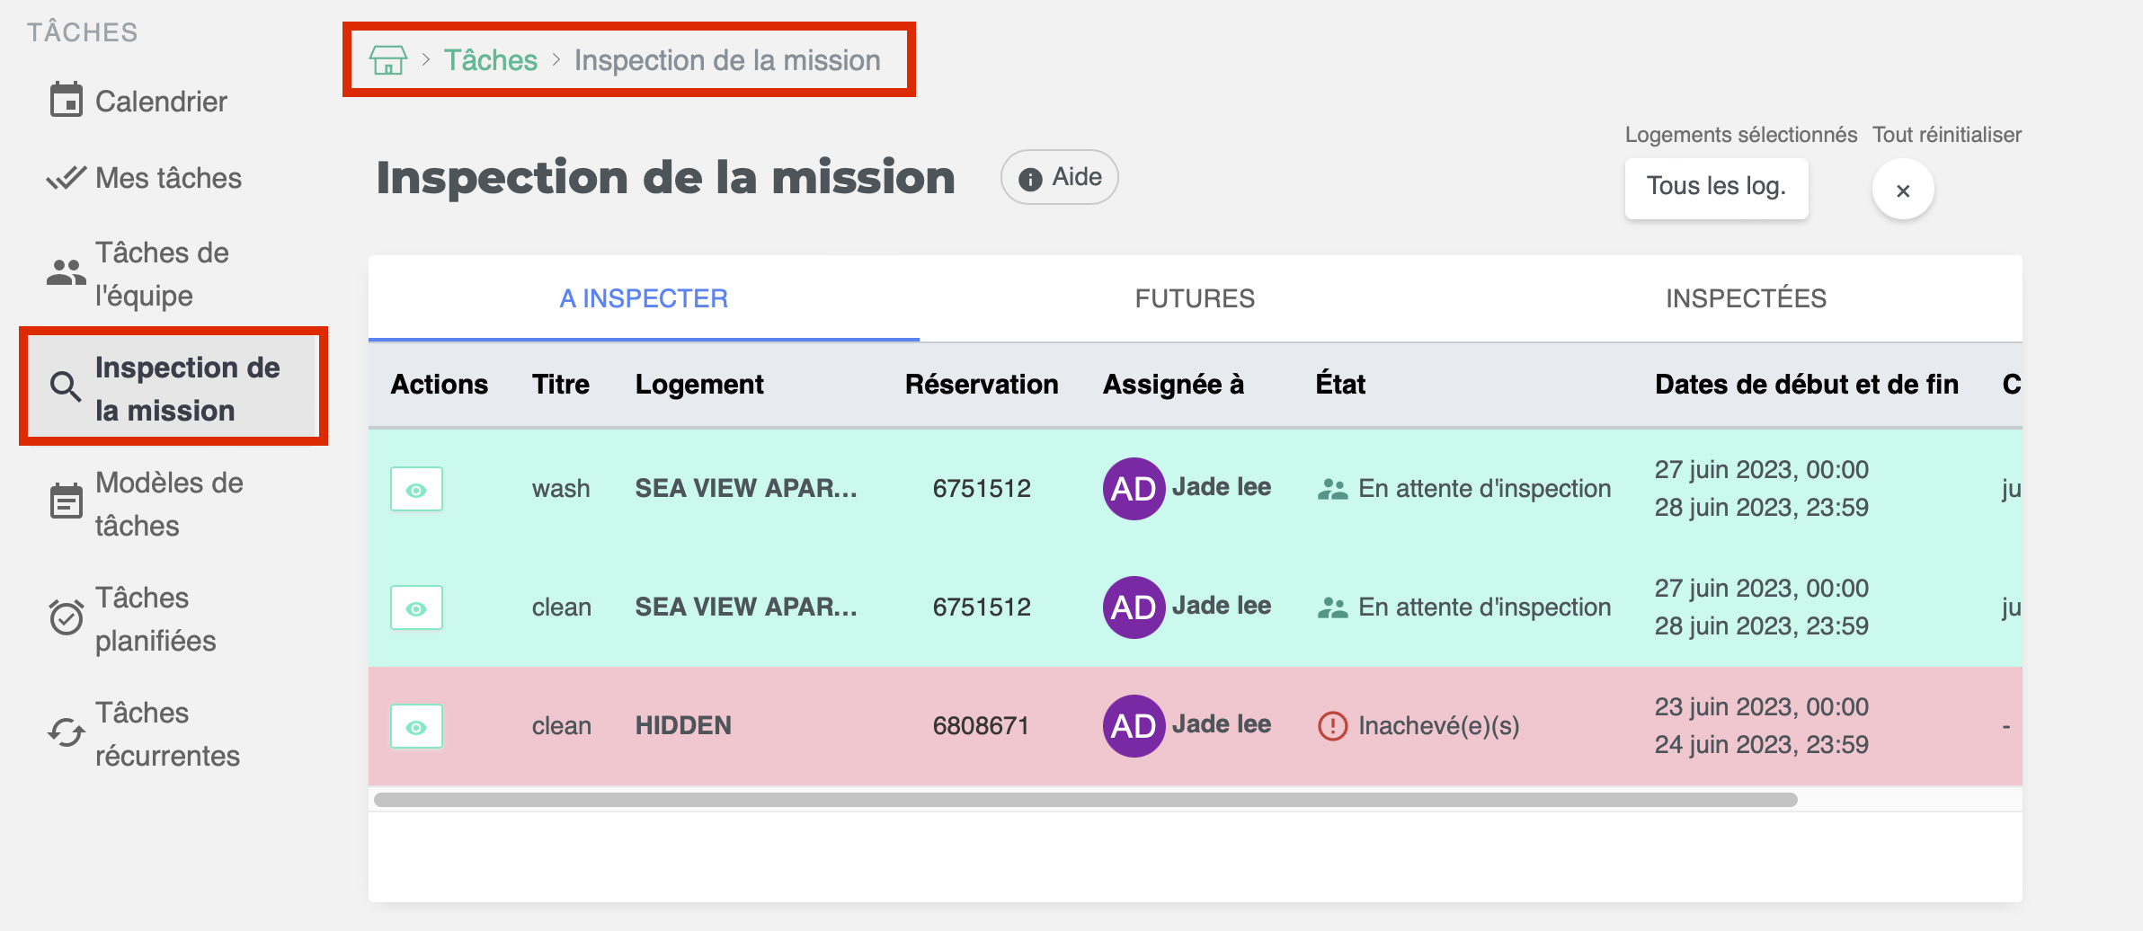The image size is (2143, 931).
Task: Click the Aide help button
Action: point(1060,178)
